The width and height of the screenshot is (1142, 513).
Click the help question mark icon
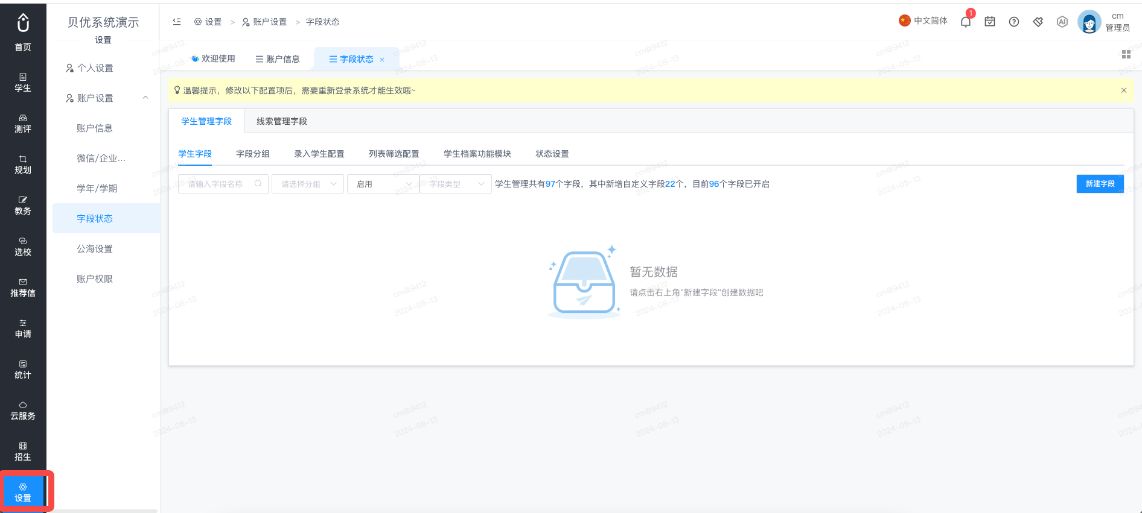coord(1014,22)
